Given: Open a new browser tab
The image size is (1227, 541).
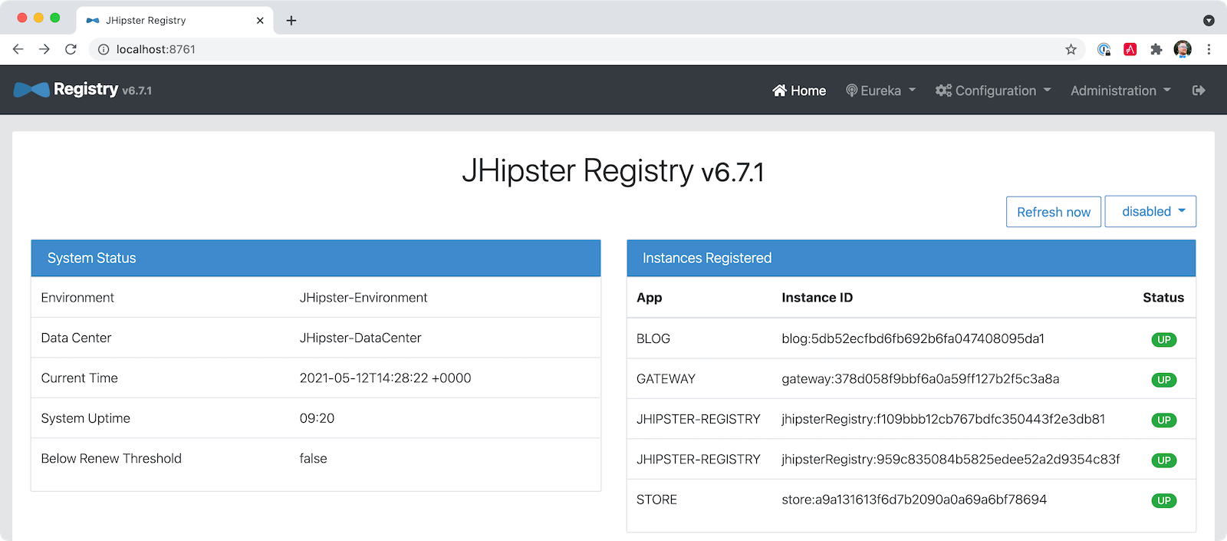Looking at the screenshot, I should (x=291, y=21).
